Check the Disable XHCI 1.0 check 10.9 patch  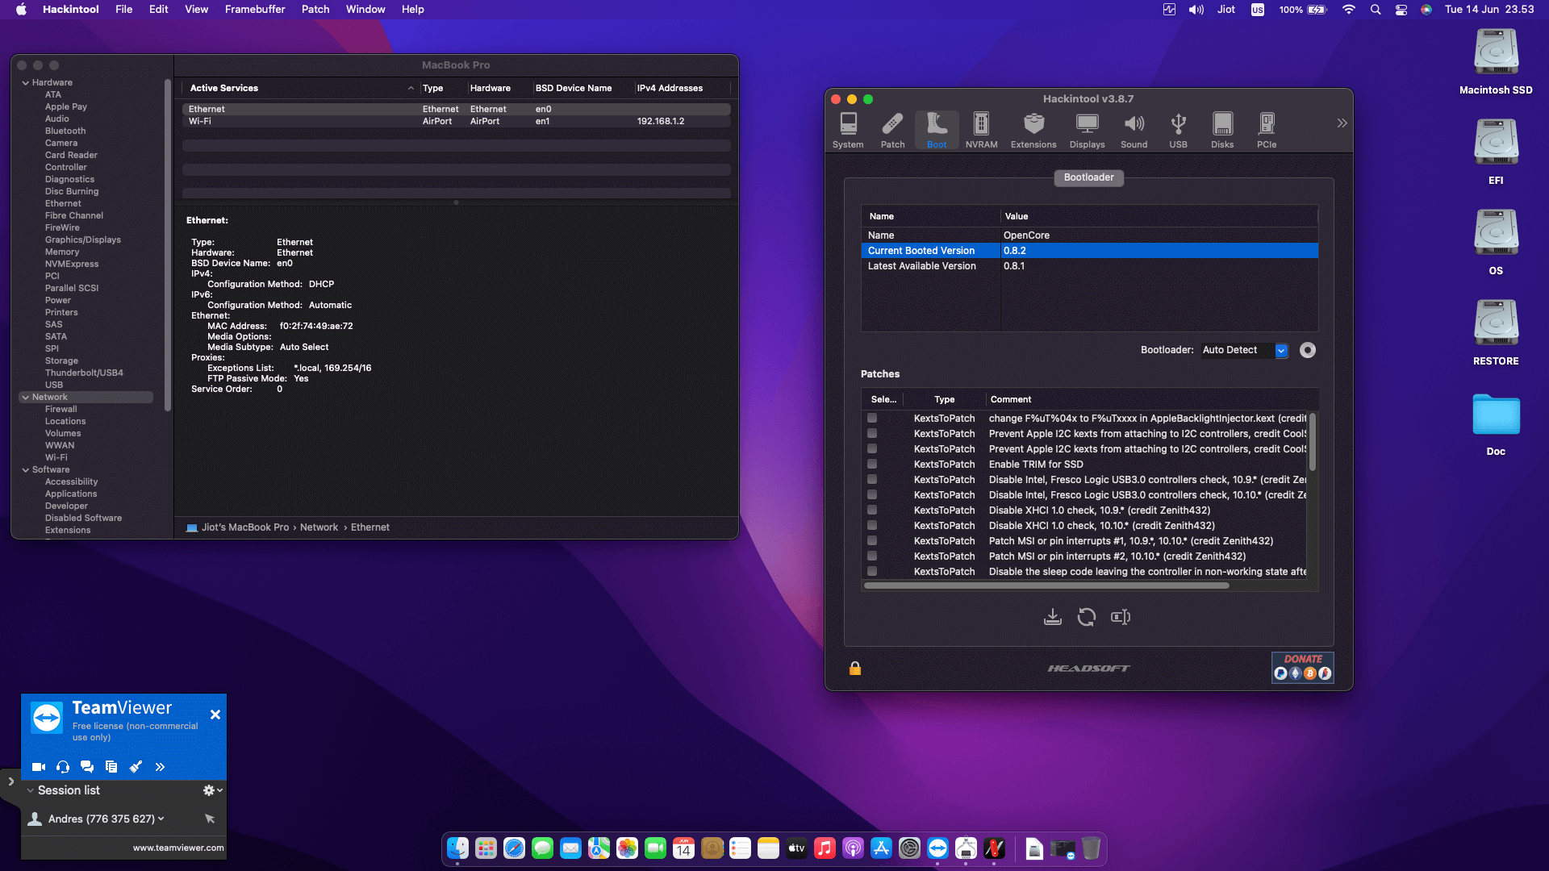click(871, 510)
